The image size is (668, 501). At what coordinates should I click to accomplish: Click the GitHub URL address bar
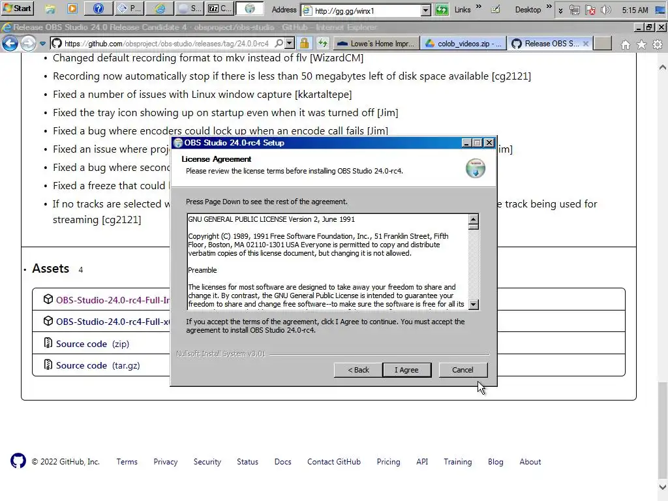166,44
